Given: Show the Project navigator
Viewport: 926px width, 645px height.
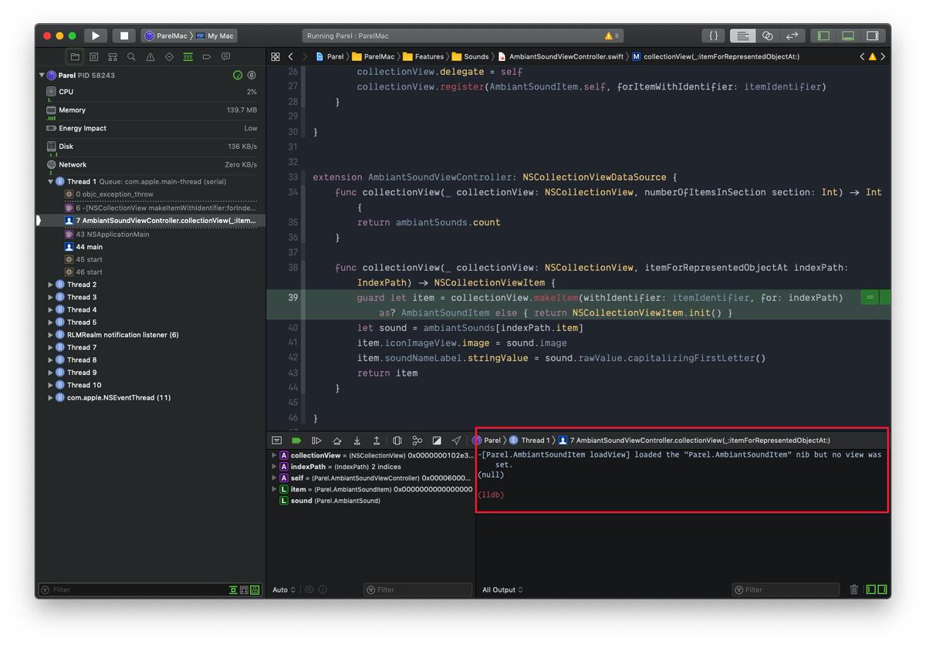Looking at the screenshot, I should [x=75, y=56].
